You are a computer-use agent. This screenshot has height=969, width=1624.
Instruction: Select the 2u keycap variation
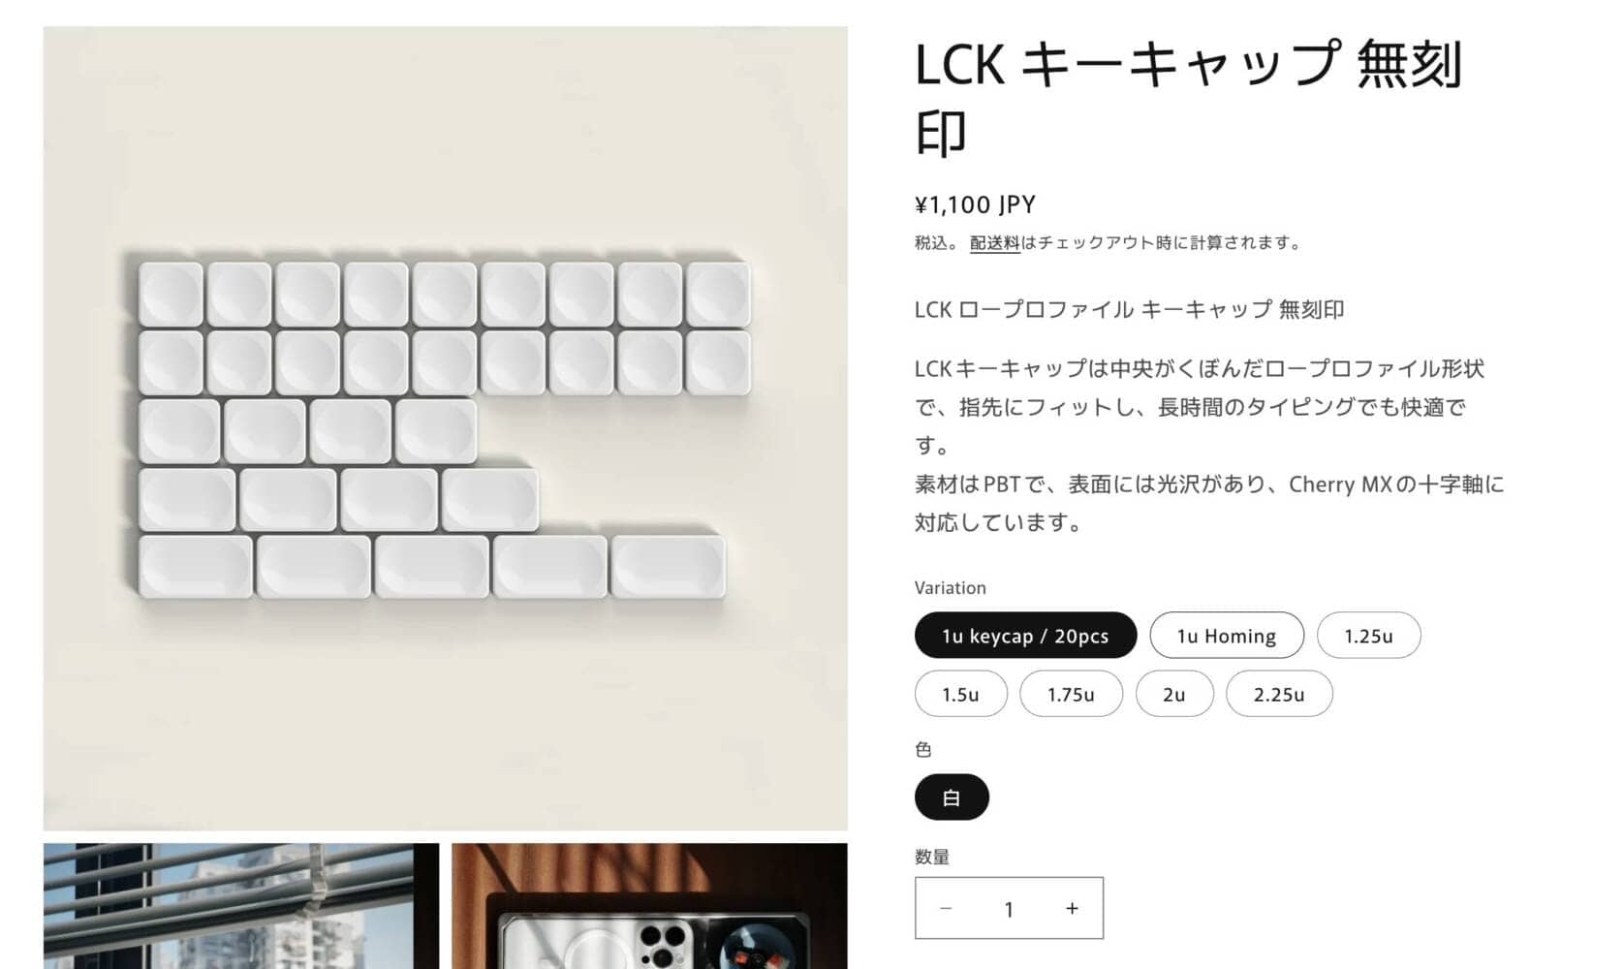pos(1174,694)
